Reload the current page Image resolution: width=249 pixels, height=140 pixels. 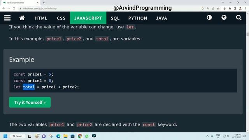pos(14,9)
